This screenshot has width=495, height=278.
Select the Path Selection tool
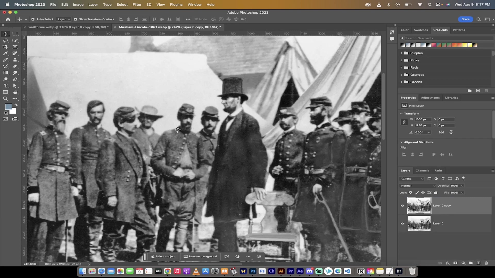click(x=15, y=86)
